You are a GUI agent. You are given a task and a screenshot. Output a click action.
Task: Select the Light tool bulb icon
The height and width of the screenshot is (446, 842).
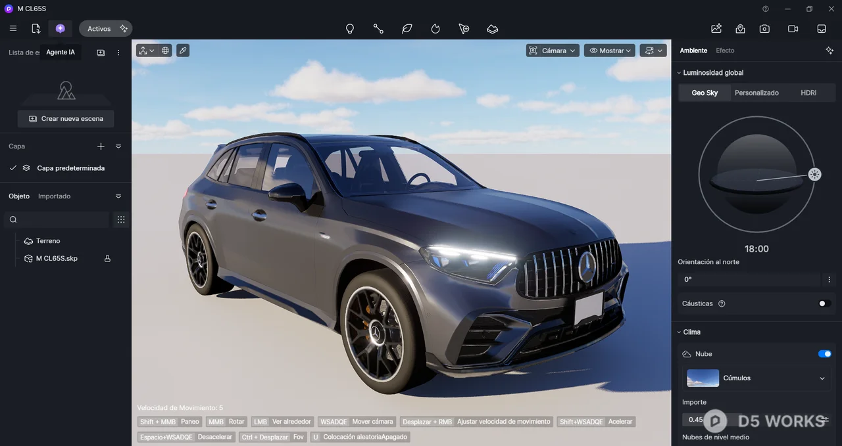pyautogui.click(x=350, y=29)
